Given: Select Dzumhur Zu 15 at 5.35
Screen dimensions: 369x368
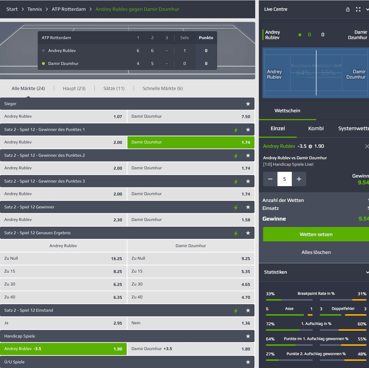Looking at the screenshot, I should [191, 271].
